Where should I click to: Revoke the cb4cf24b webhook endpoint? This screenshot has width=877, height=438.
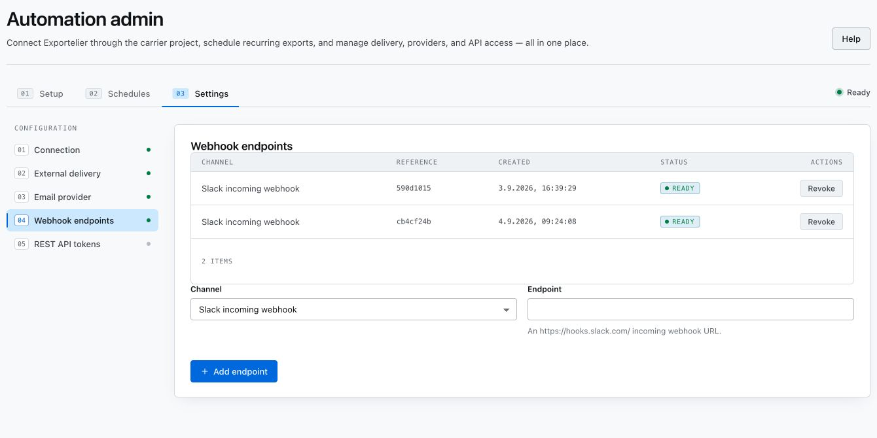pos(821,222)
